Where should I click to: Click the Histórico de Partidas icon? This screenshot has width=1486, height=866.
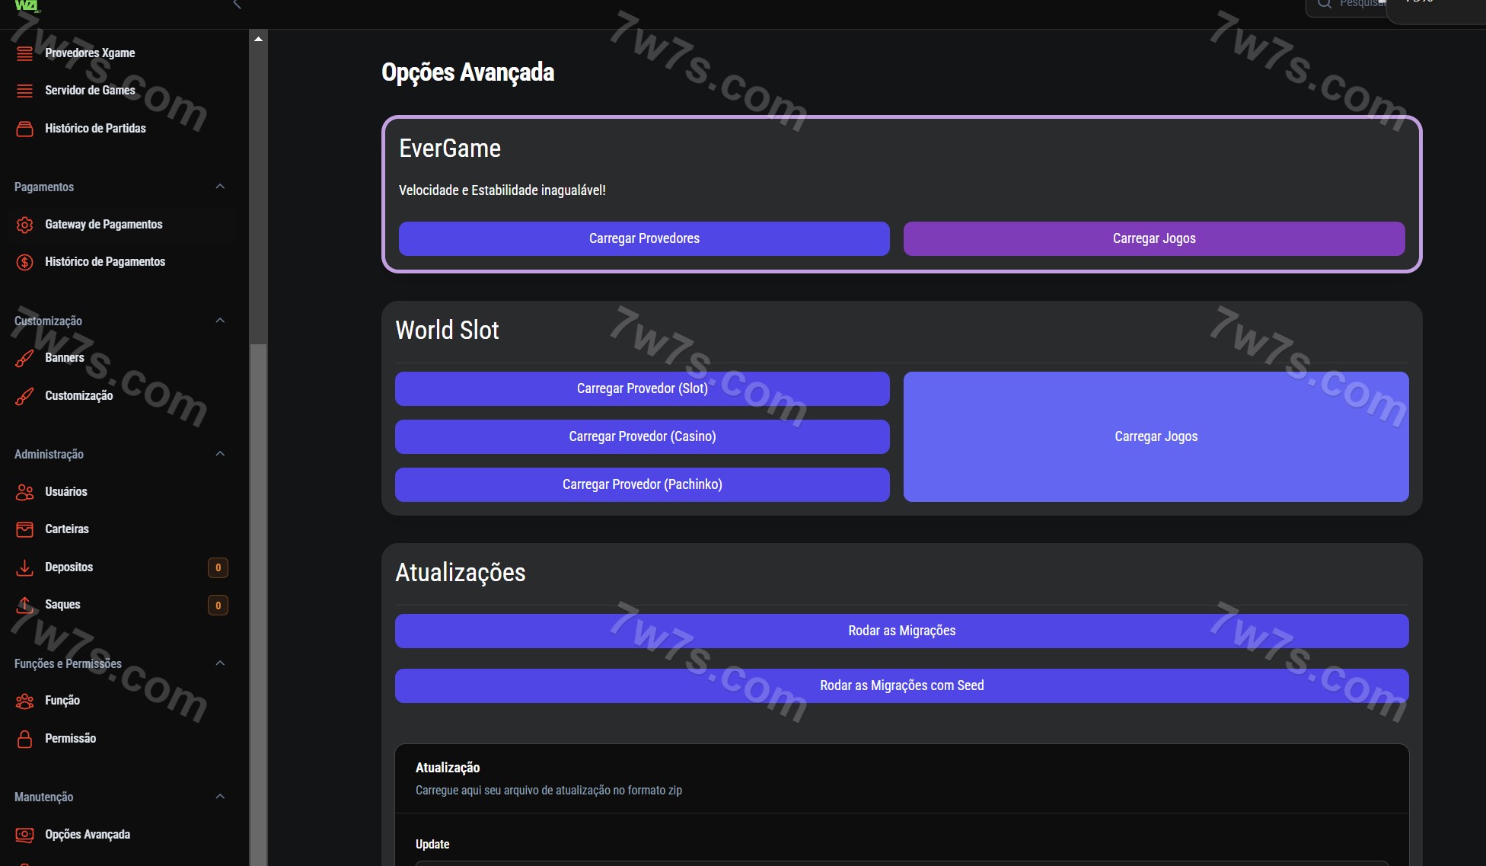24,129
